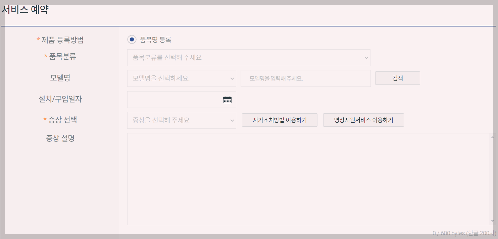Launch 영상지원서비스 이용하기 video support service
The height and width of the screenshot is (239, 498).
click(363, 120)
